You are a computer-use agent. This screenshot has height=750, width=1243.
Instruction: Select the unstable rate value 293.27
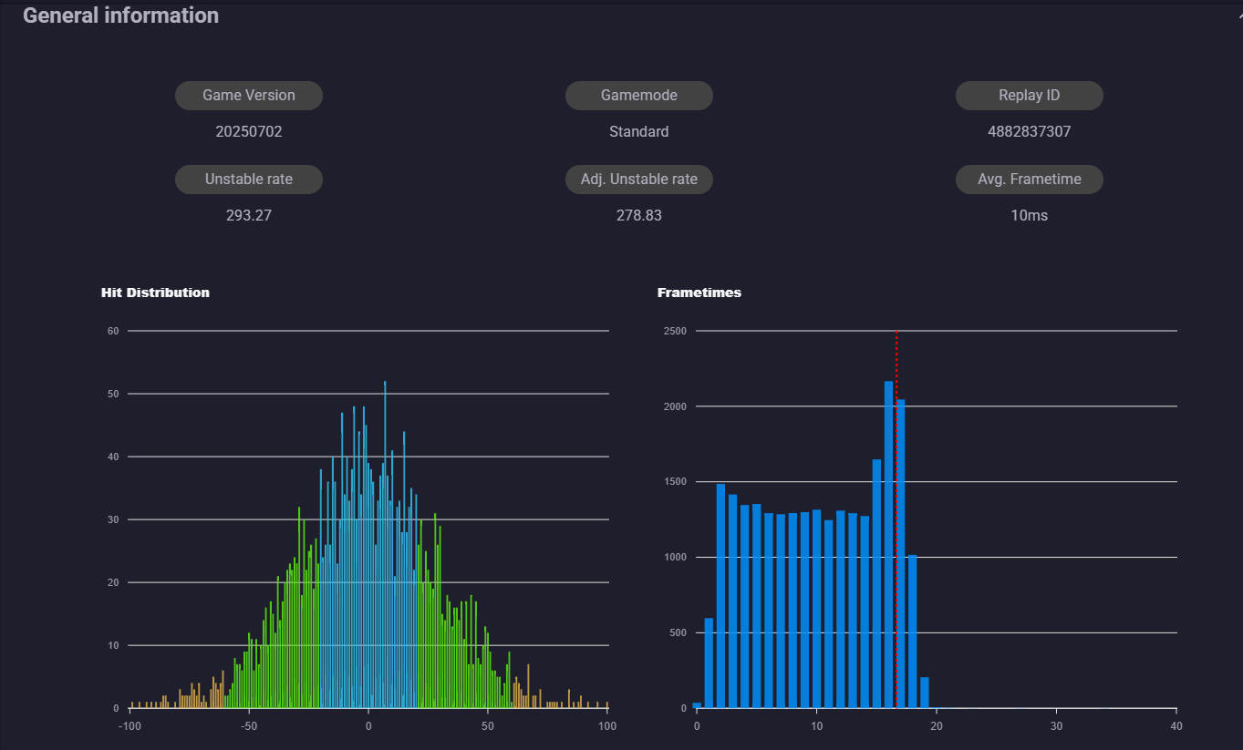point(249,216)
